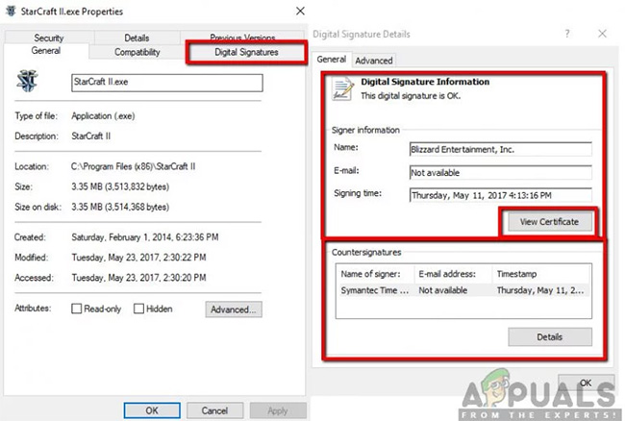Click Cancel in the Properties window
This screenshot has height=421, width=625.
point(214,410)
